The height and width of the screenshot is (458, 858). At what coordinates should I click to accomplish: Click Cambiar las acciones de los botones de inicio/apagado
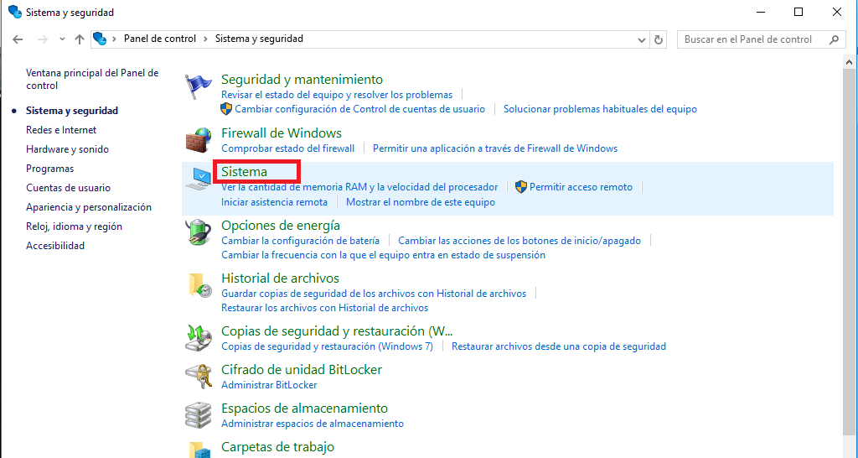[x=519, y=241]
